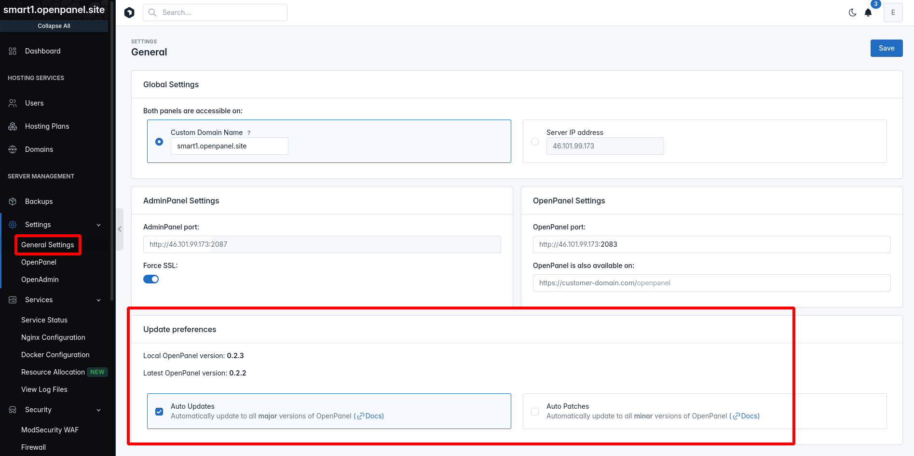Click the OpenPanel logo icon
This screenshot has height=456, width=914.
coord(129,13)
